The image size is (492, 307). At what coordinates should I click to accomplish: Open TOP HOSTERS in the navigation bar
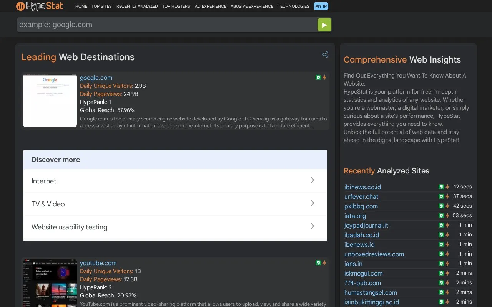click(176, 6)
